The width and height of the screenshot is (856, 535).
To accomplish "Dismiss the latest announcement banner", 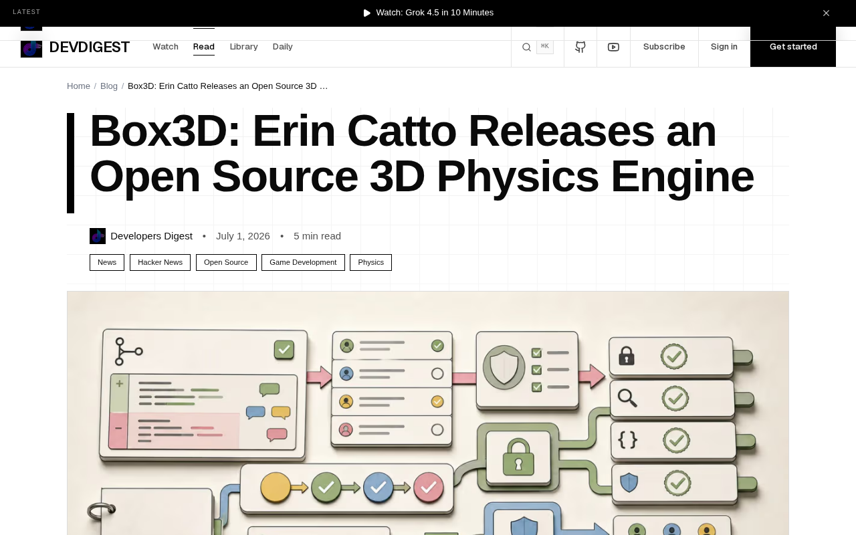I will 826,13.
